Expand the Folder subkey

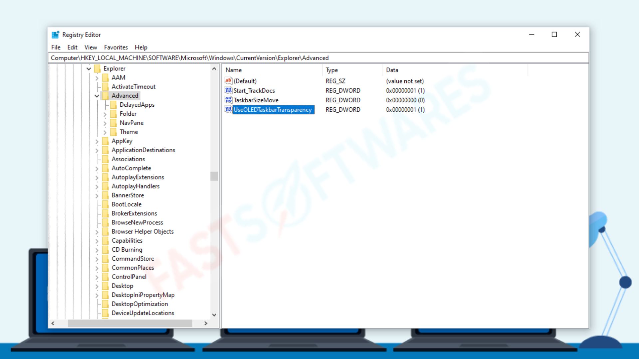(105, 114)
